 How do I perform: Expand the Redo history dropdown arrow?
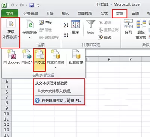click(26, 6)
